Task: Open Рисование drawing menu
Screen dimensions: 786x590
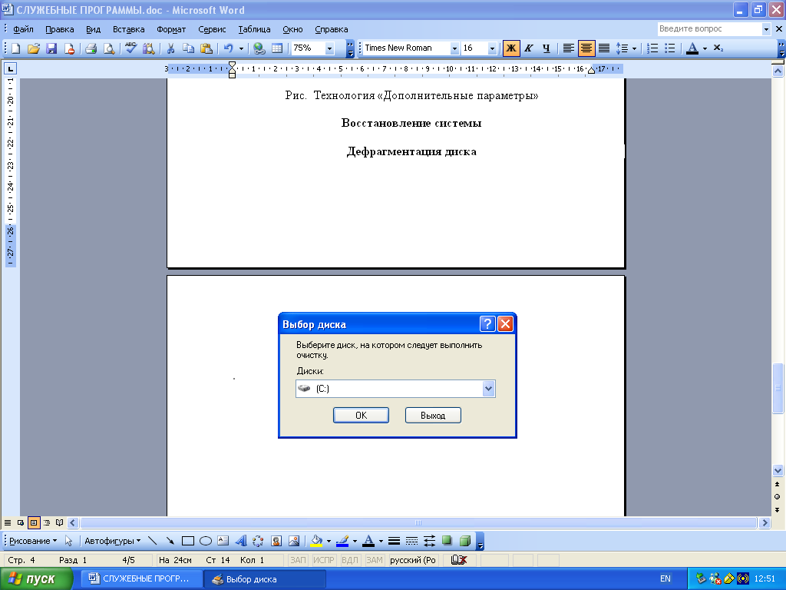Action: pyautogui.click(x=33, y=541)
